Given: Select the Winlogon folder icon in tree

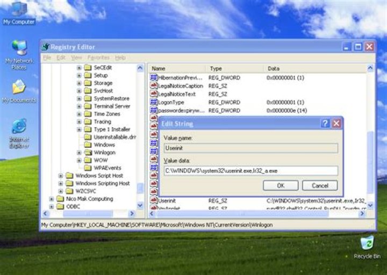Looking at the screenshot, I should tap(88, 153).
